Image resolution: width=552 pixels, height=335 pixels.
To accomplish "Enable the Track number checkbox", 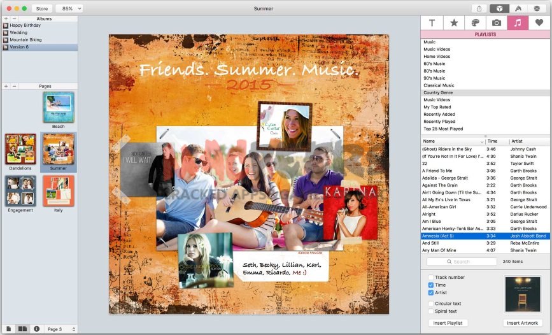I will click(431, 278).
